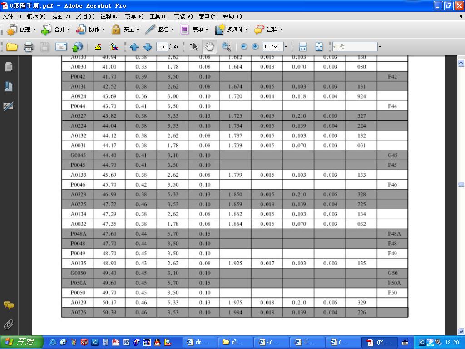This screenshot has width=465, height=349.
Task: Open the 协作 (Collaborate) dropdown
Action: coord(90,30)
